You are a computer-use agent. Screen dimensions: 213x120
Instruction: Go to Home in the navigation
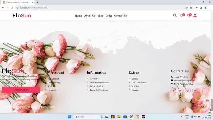pos(78,16)
